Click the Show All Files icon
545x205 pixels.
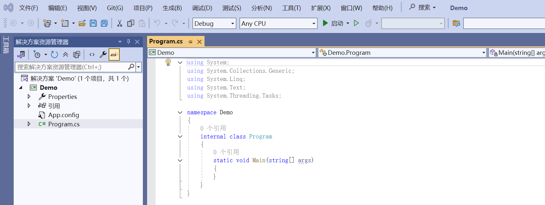(x=77, y=55)
